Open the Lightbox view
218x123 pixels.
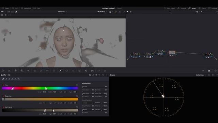(213, 8)
